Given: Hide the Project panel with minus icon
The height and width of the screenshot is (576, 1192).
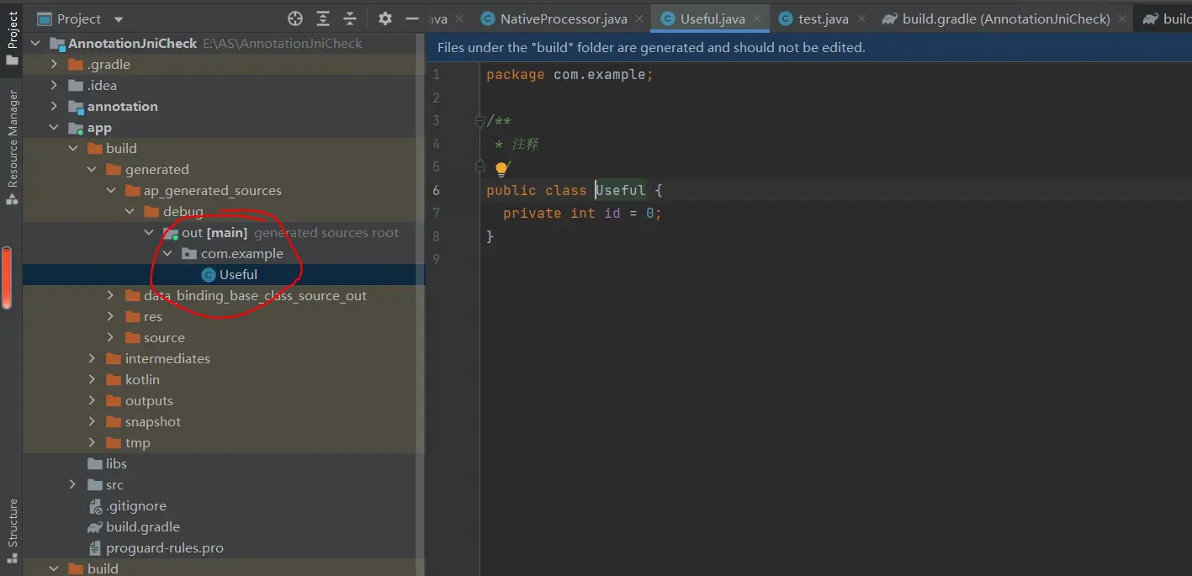Looking at the screenshot, I should tap(411, 18).
